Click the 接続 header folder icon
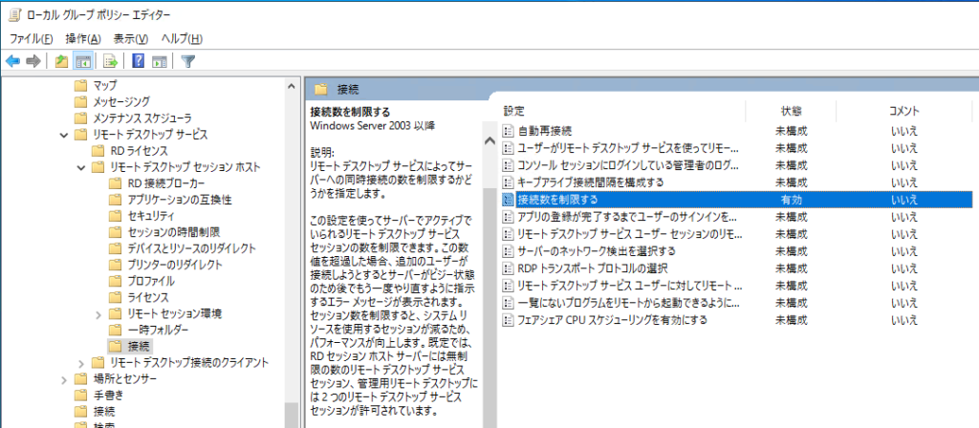This screenshot has height=428, width=979. click(x=321, y=89)
